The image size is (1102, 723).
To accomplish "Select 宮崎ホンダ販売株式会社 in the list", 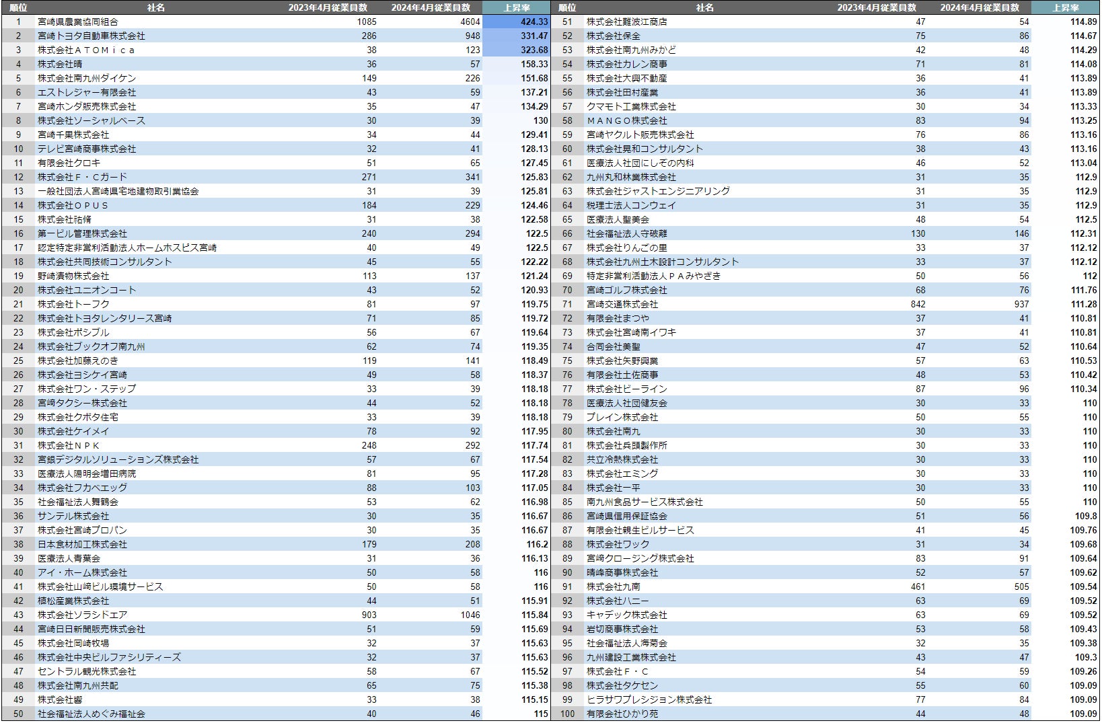I will [87, 106].
